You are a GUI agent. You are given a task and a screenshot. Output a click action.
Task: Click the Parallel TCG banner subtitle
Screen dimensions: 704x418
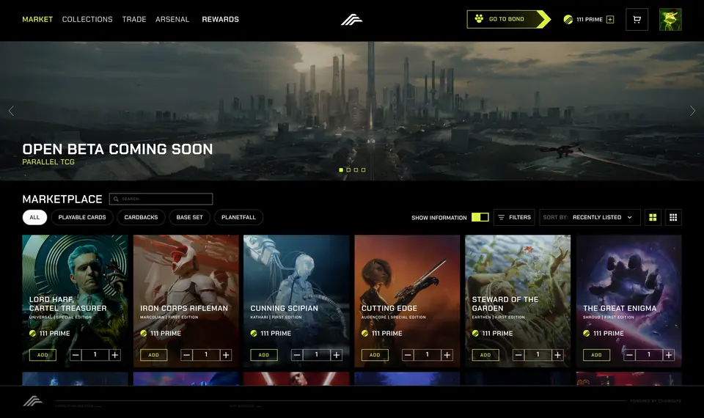pyautogui.click(x=48, y=161)
